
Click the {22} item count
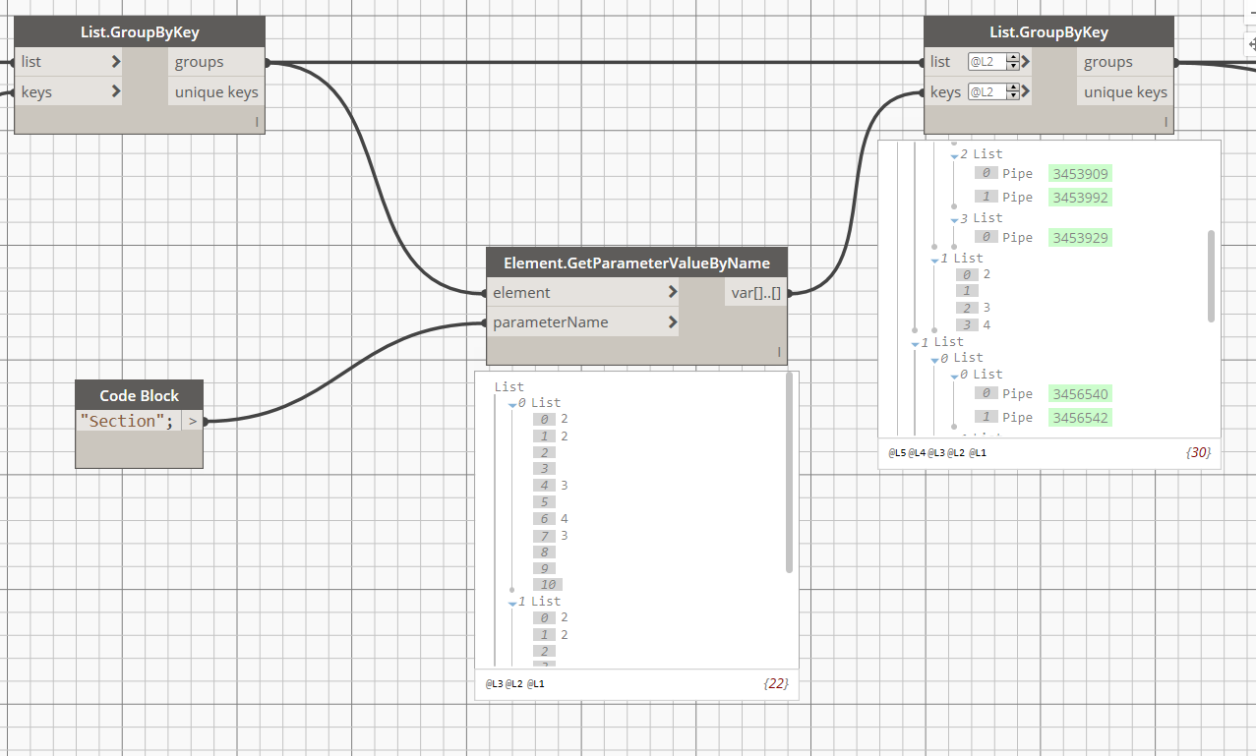tap(776, 683)
